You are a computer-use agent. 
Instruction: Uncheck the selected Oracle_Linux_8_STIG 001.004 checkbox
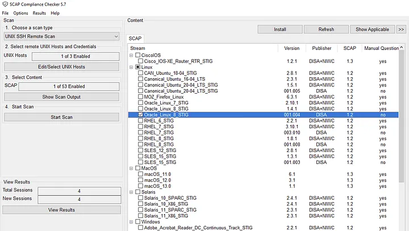click(x=141, y=115)
